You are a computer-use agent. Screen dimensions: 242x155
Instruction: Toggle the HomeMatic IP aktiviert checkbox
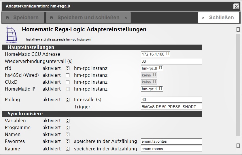(67, 89)
